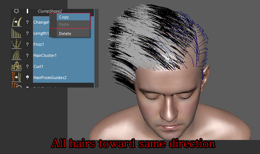Click the partially visible bottom operator icon
Screen dimensions: 260x154
[x=16, y=86]
